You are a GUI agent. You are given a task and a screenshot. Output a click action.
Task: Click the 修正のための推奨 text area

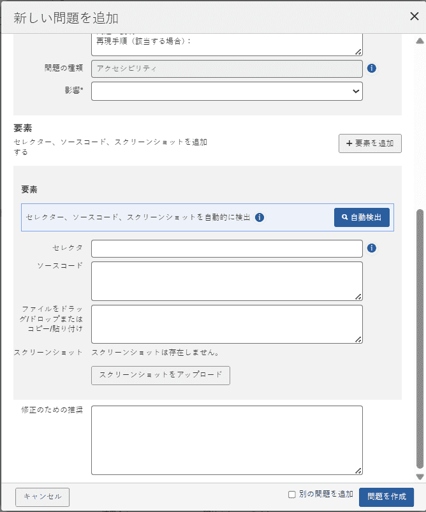[x=226, y=440]
